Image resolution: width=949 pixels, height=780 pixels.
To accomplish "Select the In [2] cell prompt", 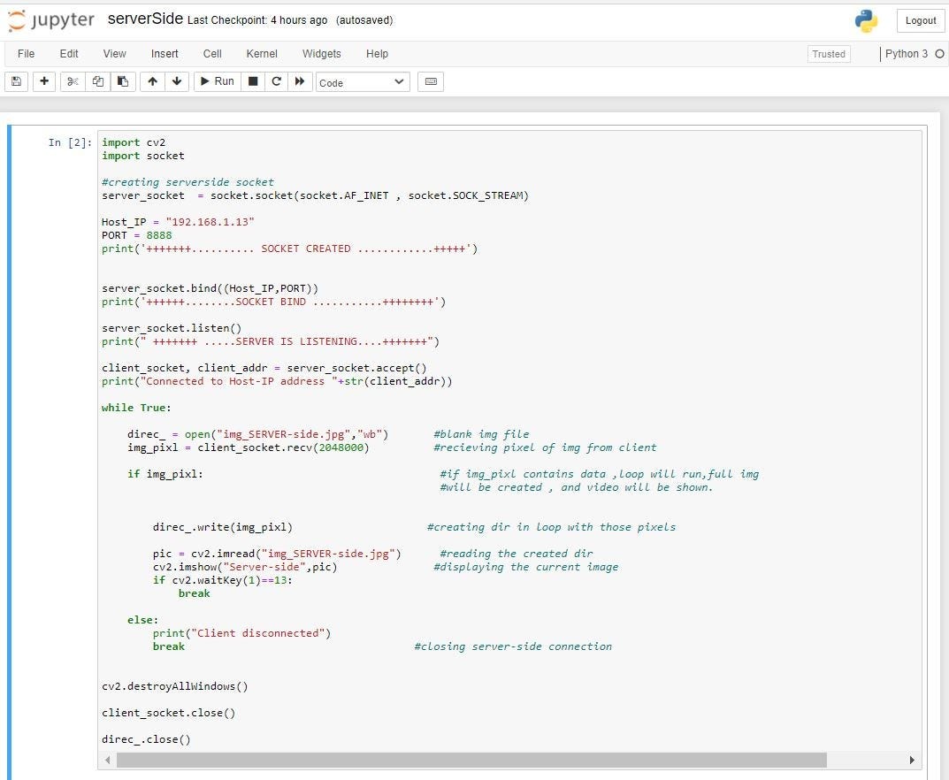I will pyautogui.click(x=70, y=142).
